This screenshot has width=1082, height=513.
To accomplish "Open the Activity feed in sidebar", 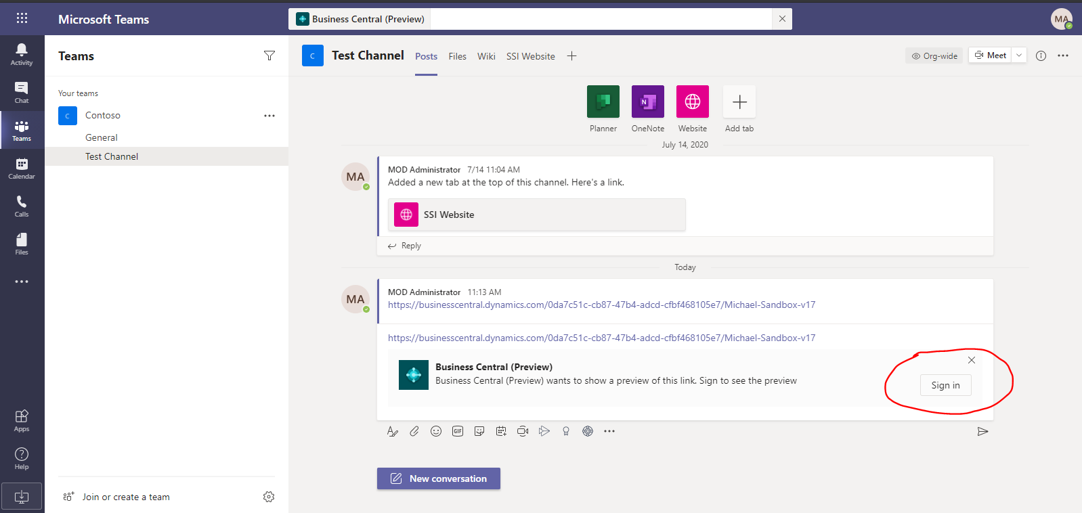I will [x=22, y=54].
